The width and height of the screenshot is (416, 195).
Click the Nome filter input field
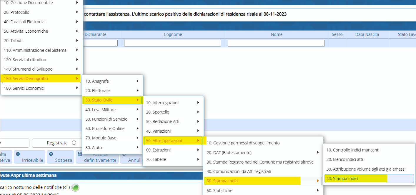pos(276,43)
